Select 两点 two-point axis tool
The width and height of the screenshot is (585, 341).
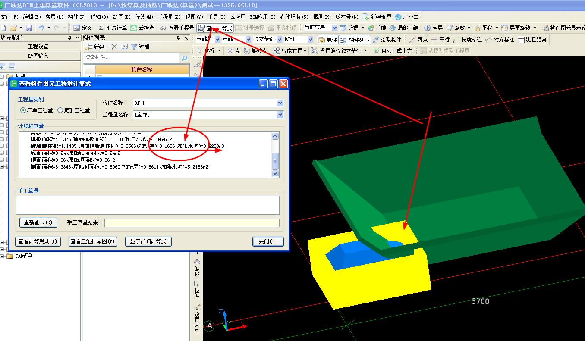pyautogui.click(x=418, y=40)
